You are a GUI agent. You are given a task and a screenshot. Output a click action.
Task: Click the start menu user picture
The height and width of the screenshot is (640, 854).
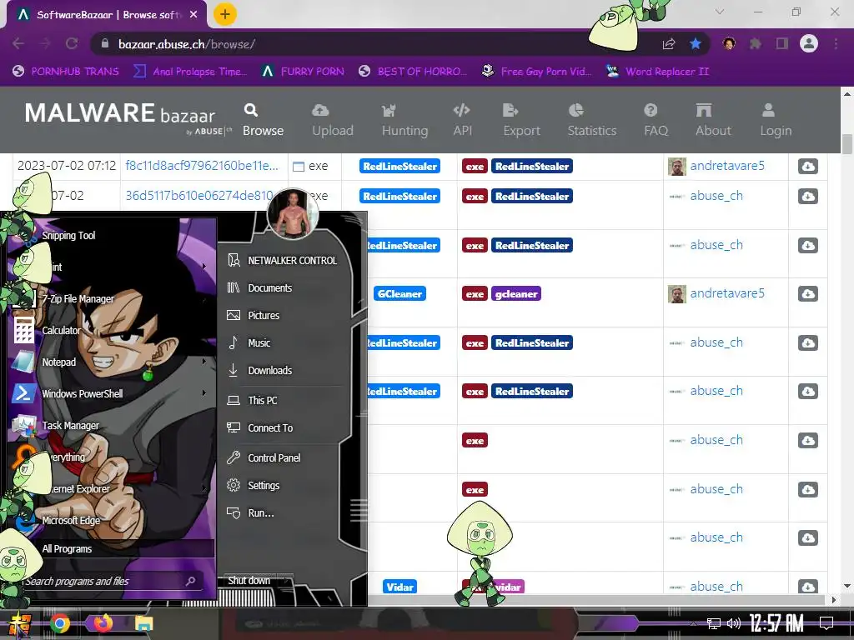294,214
